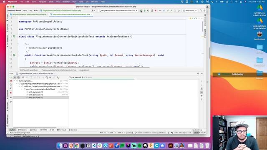The height and width of the screenshot is (150, 267).
Task: Select test row 'with data set #0'
Action: (x=41, y=92)
